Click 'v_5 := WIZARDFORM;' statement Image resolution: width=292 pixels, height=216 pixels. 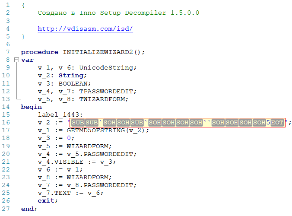[75, 146]
